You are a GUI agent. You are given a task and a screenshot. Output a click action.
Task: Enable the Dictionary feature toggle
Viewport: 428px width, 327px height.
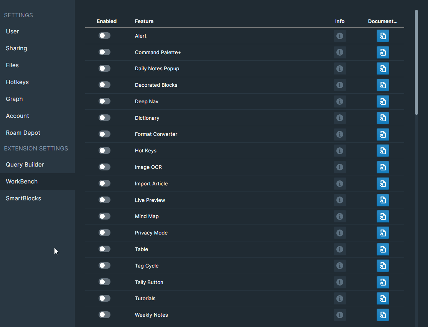(104, 118)
